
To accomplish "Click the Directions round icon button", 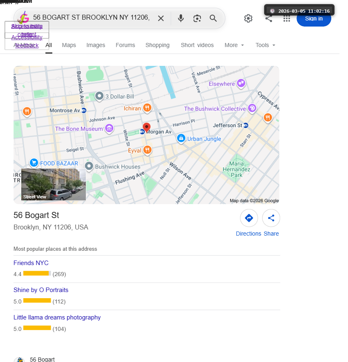I will pos(249,218).
